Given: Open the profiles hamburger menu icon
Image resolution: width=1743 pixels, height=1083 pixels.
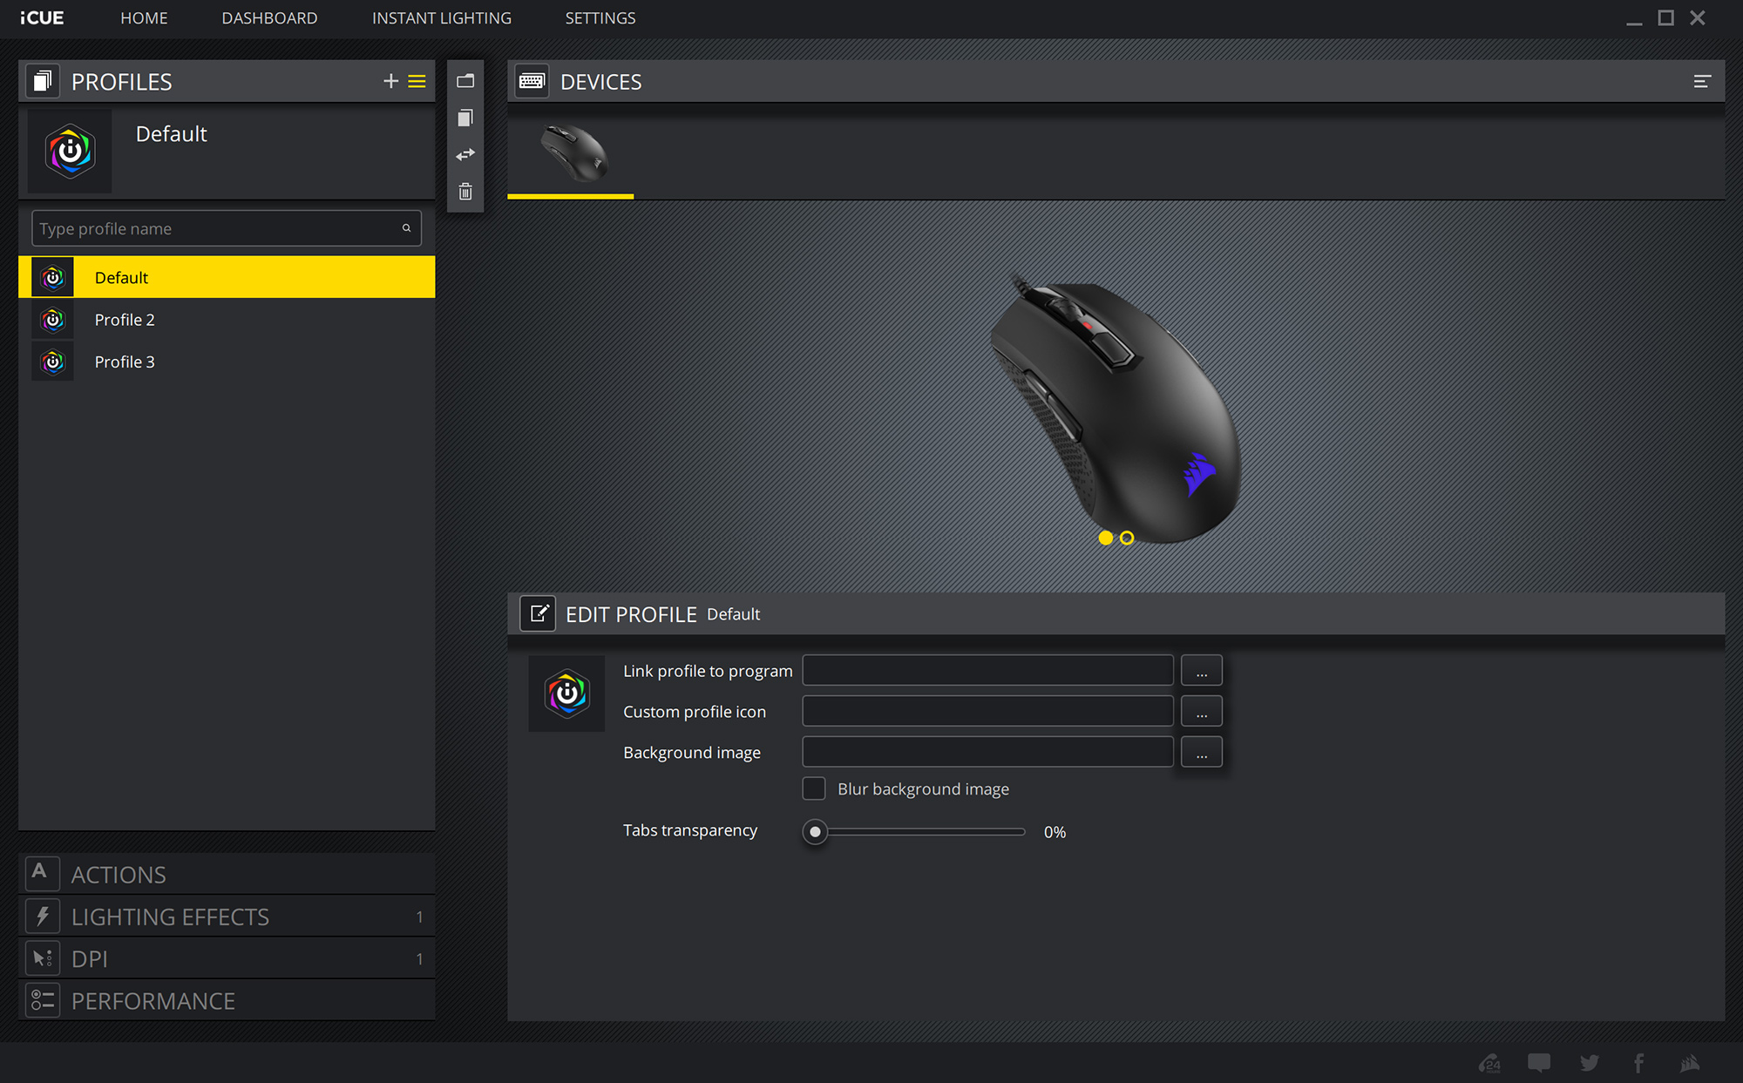Looking at the screenshot, I should 417,81.
